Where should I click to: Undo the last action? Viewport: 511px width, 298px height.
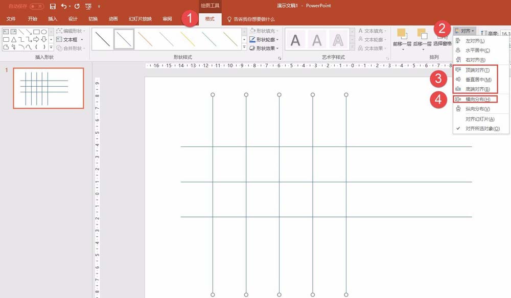pyautogui.click(x=63, y=6)
